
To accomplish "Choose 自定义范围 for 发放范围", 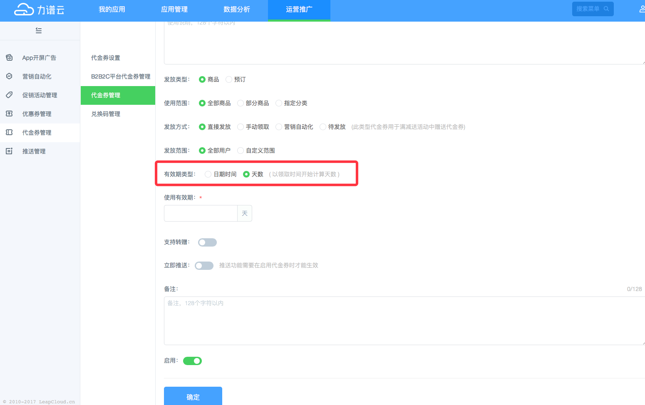I will pos(241,151).
